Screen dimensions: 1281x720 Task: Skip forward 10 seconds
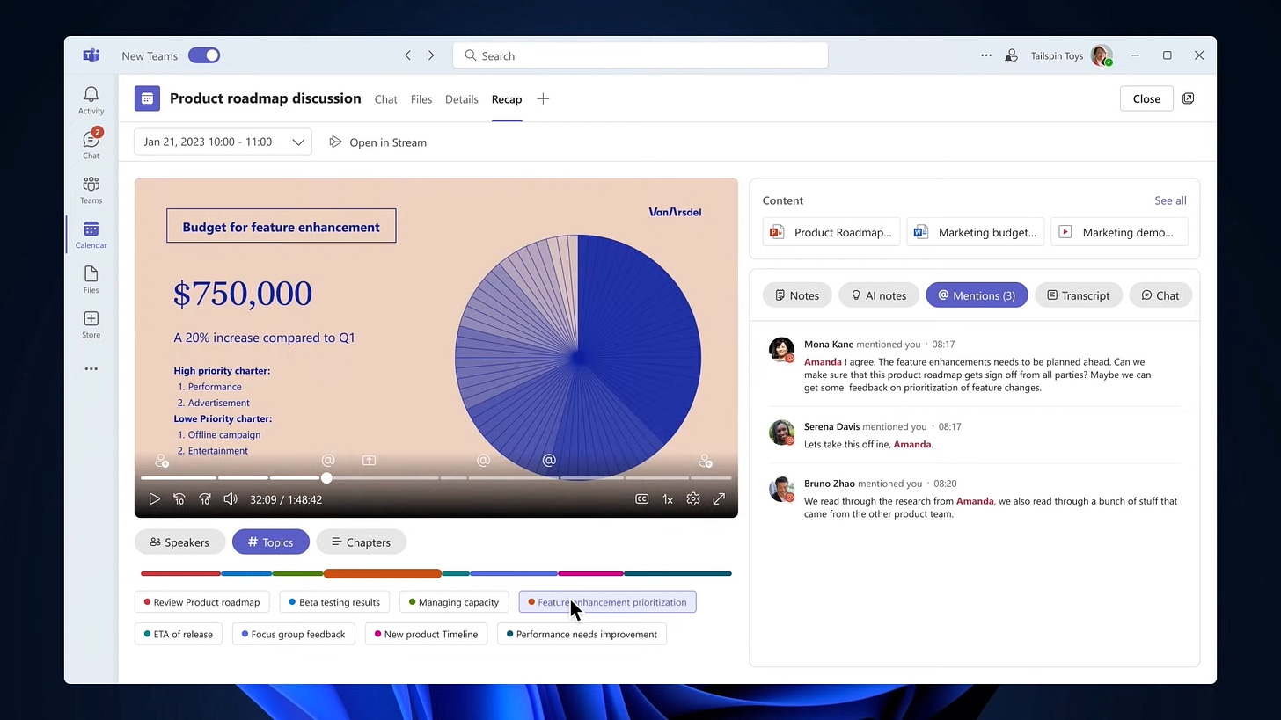(x=205, y=499)
